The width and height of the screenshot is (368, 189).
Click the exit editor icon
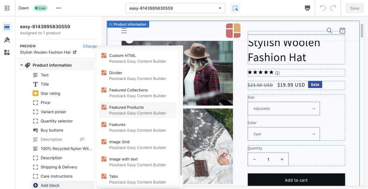coord(7,8)
